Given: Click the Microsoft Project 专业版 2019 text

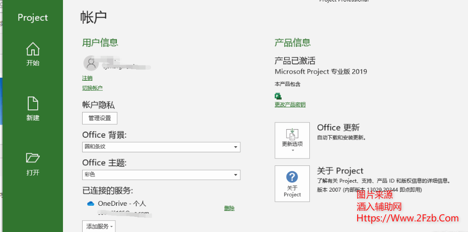Looking at the screenshot, I should tap(321, 72).
